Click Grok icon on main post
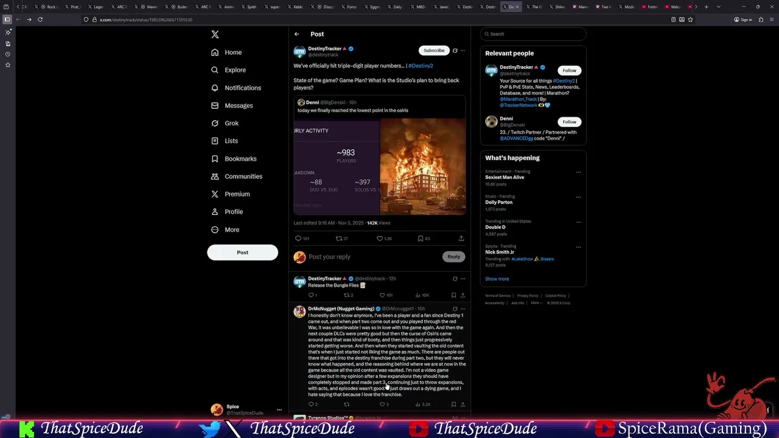This screenshot has height=438, width=779. tap(455, 50)
